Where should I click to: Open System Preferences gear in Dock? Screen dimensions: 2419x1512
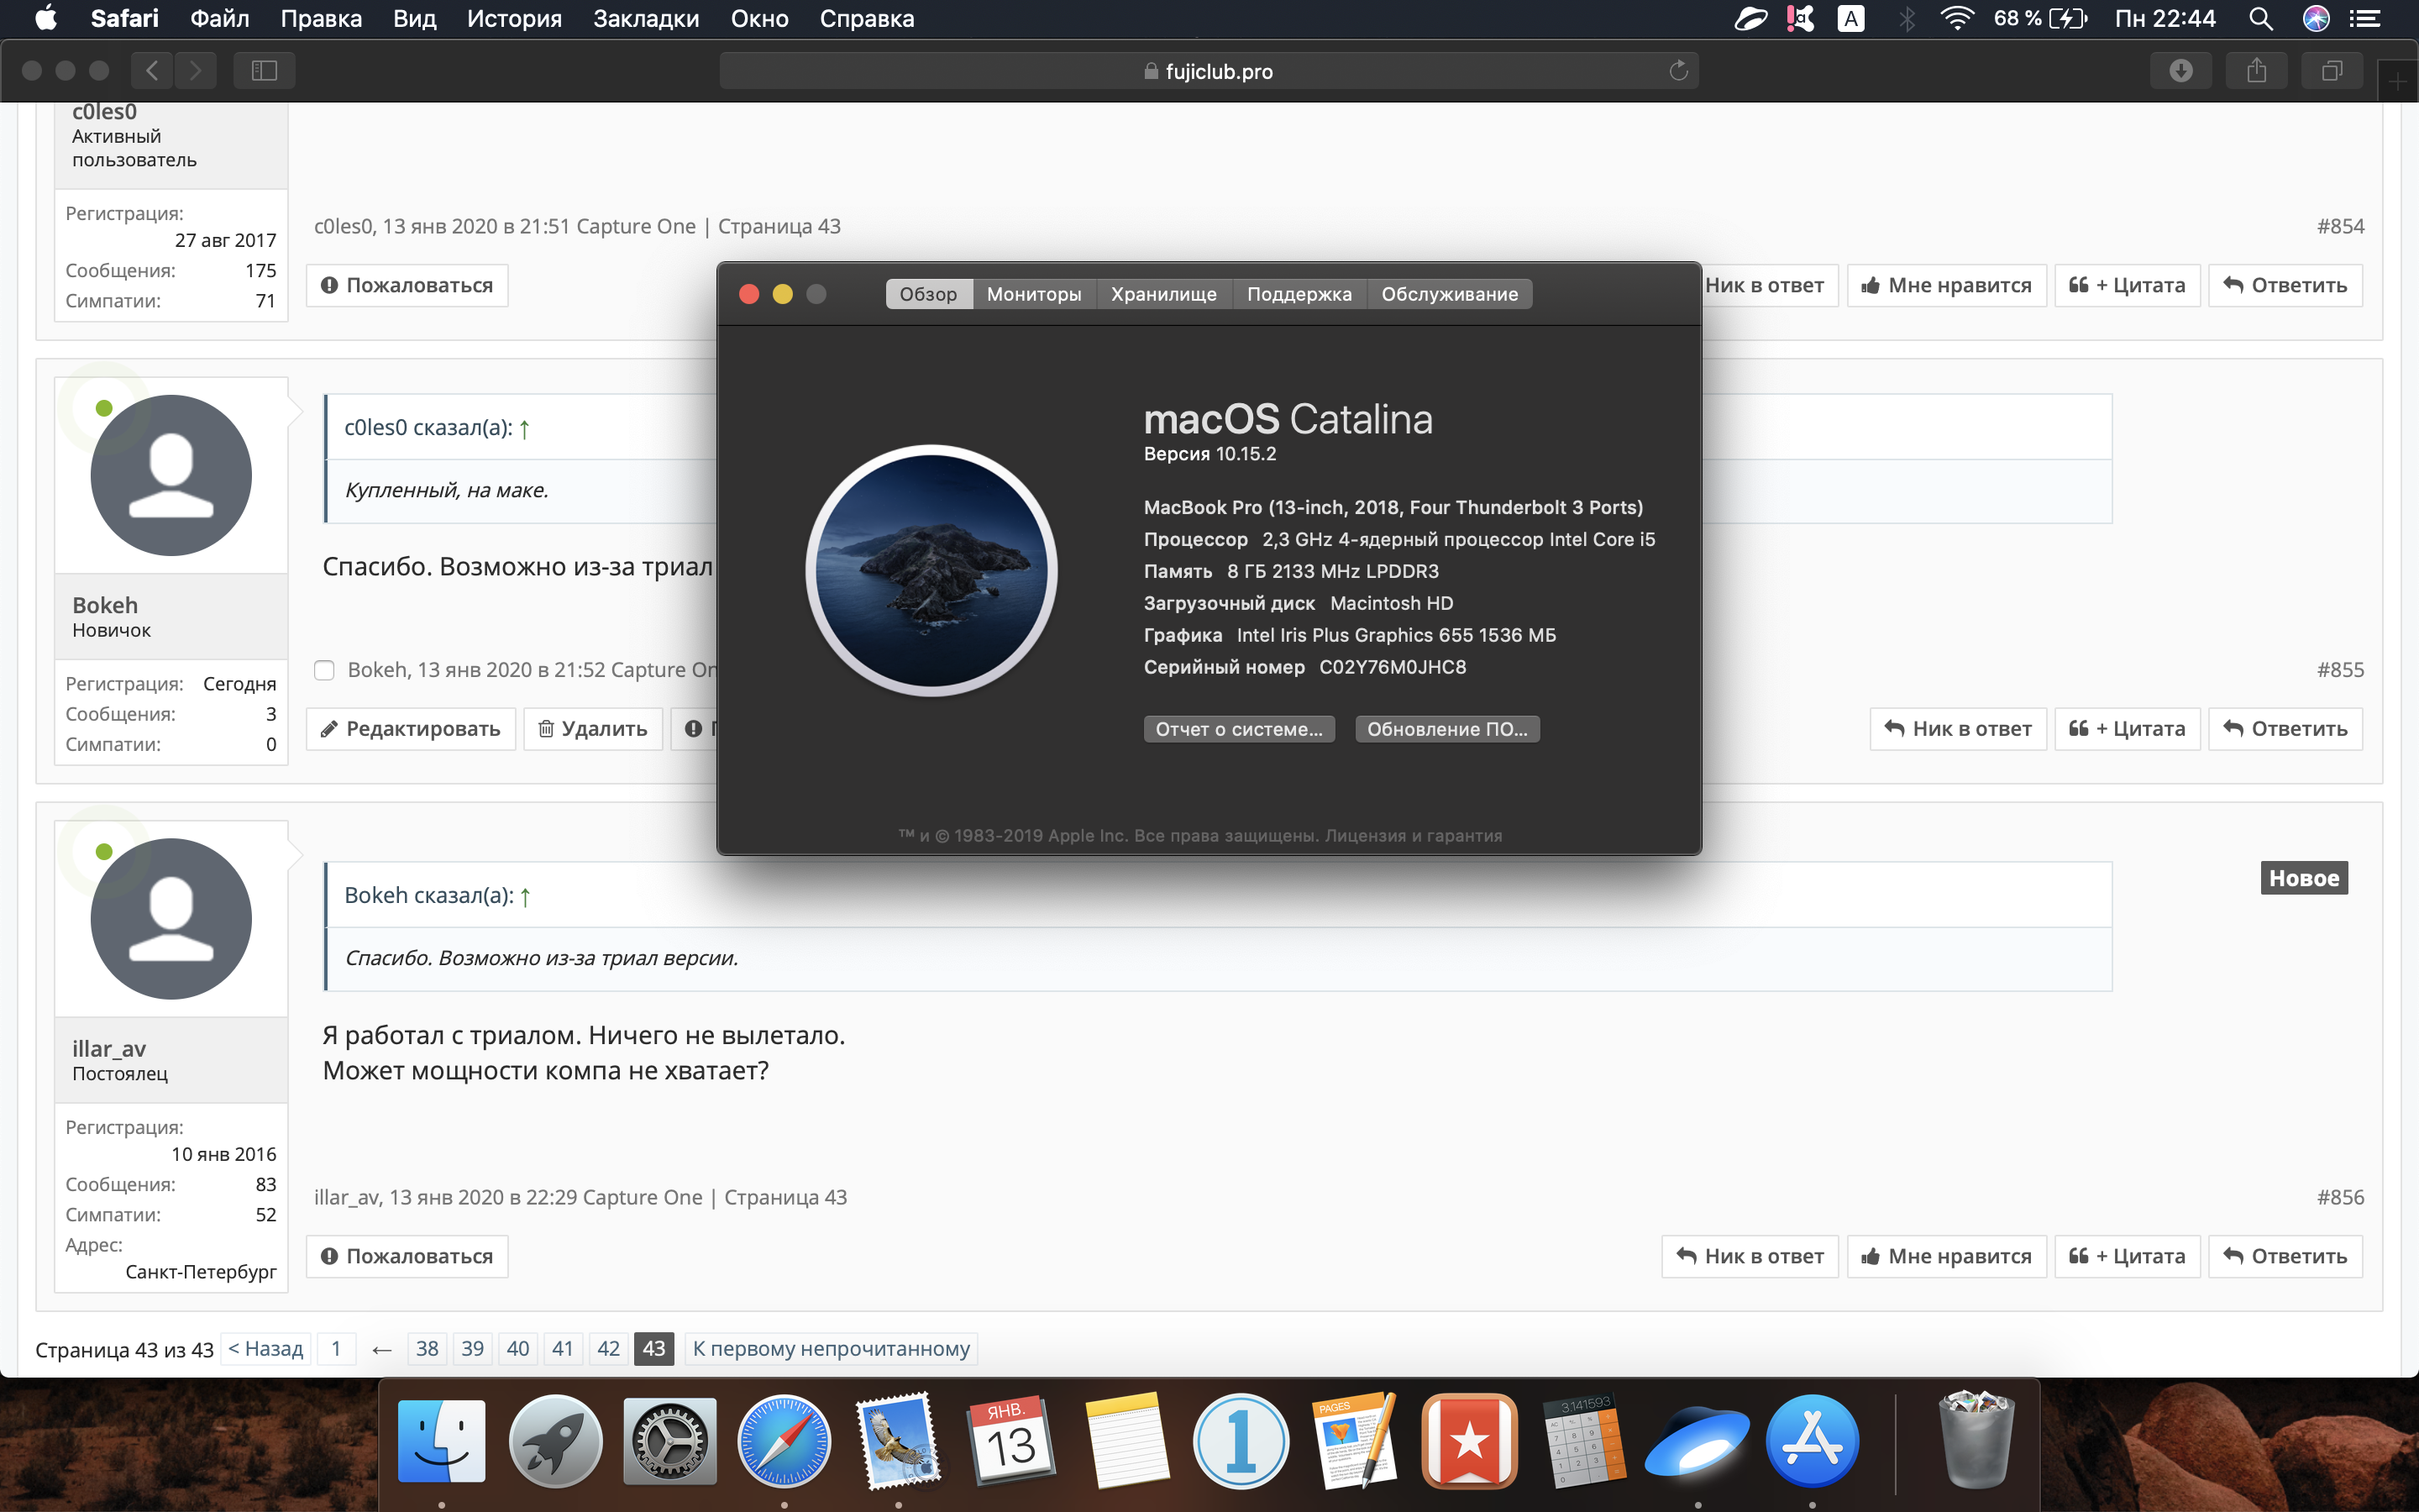coord(669,1442)
